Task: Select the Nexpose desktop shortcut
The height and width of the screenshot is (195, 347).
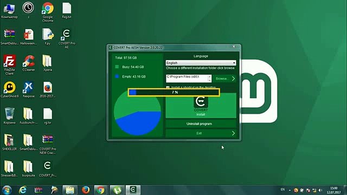Action: (29, 90)
